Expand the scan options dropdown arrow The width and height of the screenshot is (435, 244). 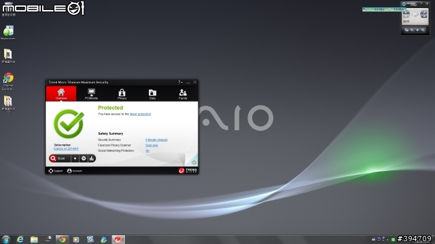(x=75, y=159)
